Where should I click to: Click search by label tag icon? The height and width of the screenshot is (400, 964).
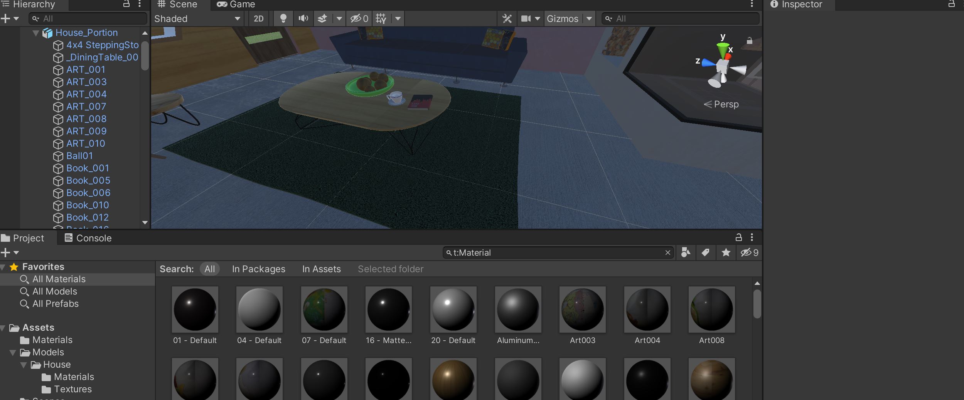(705, 253)
